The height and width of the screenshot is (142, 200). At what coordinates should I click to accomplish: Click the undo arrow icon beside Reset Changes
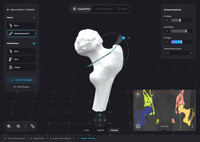click(x=15, y=87)
